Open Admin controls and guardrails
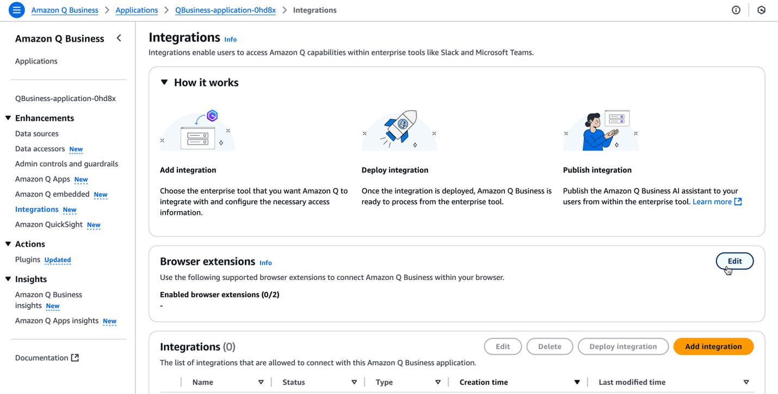 point(66,164)
